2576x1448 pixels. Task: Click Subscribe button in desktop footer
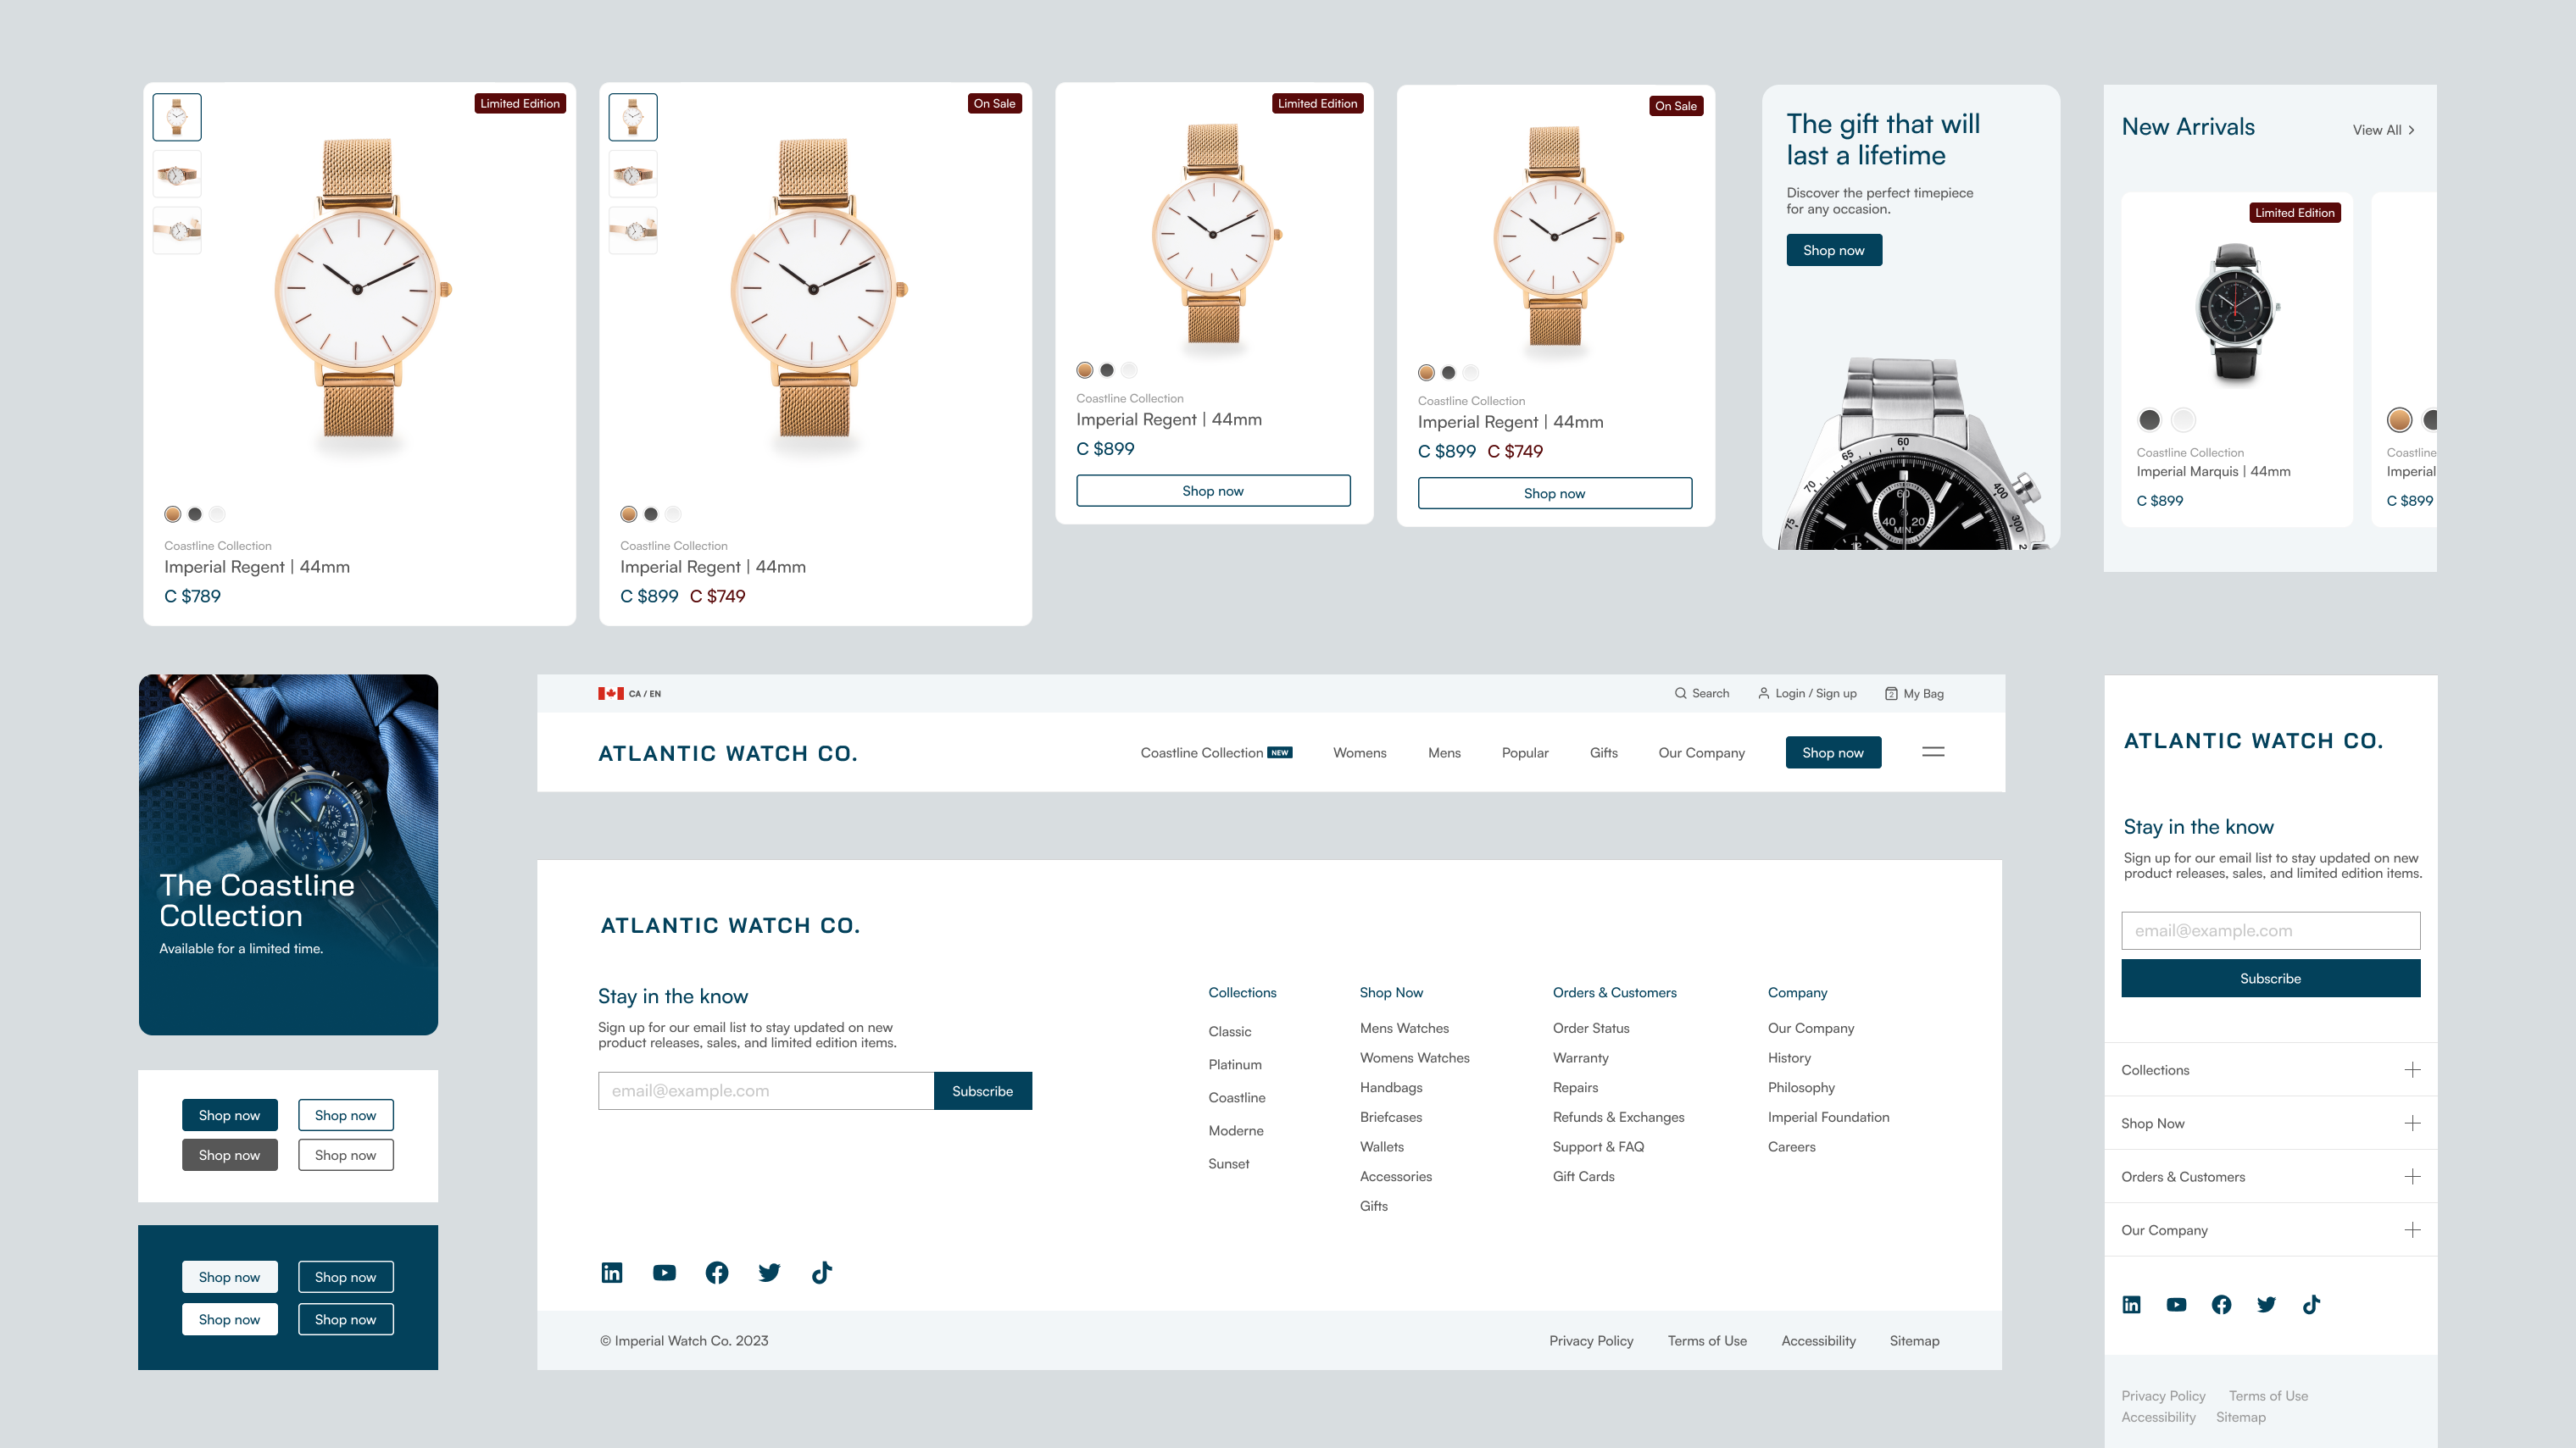982,1091
